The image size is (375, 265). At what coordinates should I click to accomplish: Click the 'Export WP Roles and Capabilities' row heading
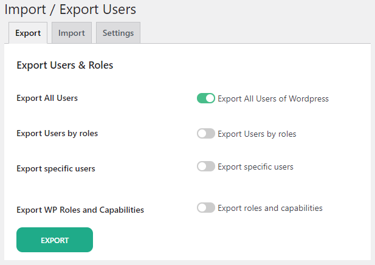[x=80, y=210]
